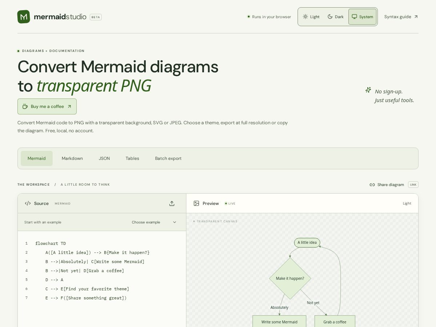Click Buy me a coffee button
The image size is (436, 327).
tap(47, 106)
